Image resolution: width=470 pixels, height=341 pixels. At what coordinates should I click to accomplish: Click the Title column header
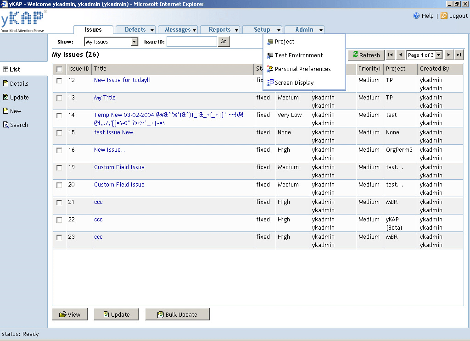(x=173, y=69)
